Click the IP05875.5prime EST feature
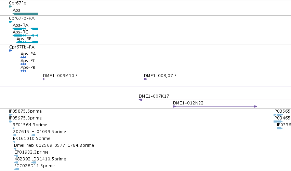 click(x=11, y=115)
